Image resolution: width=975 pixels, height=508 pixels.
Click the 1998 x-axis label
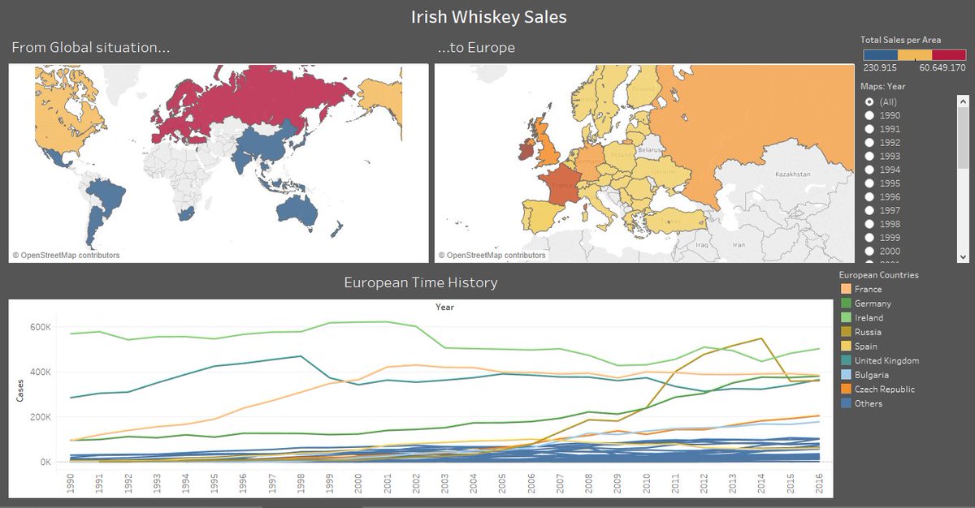pyautogui.click(x=301, y=482)
